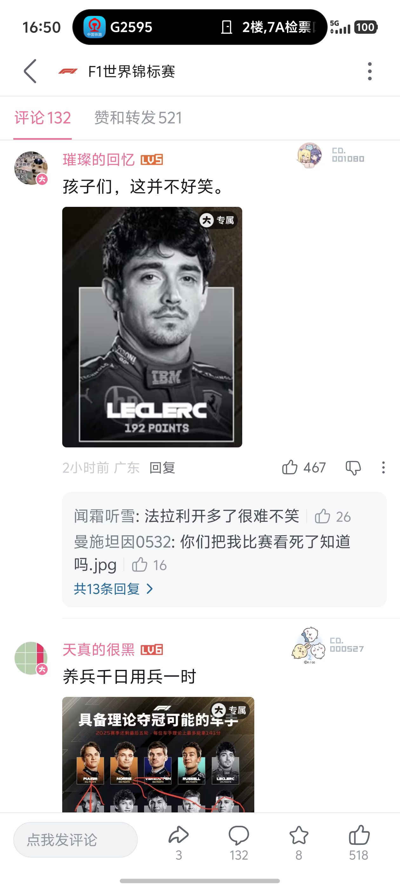Open more options for 璀璨的回忆's comment
The width and height of the screenshot is (400, 891).
point(383,468)
